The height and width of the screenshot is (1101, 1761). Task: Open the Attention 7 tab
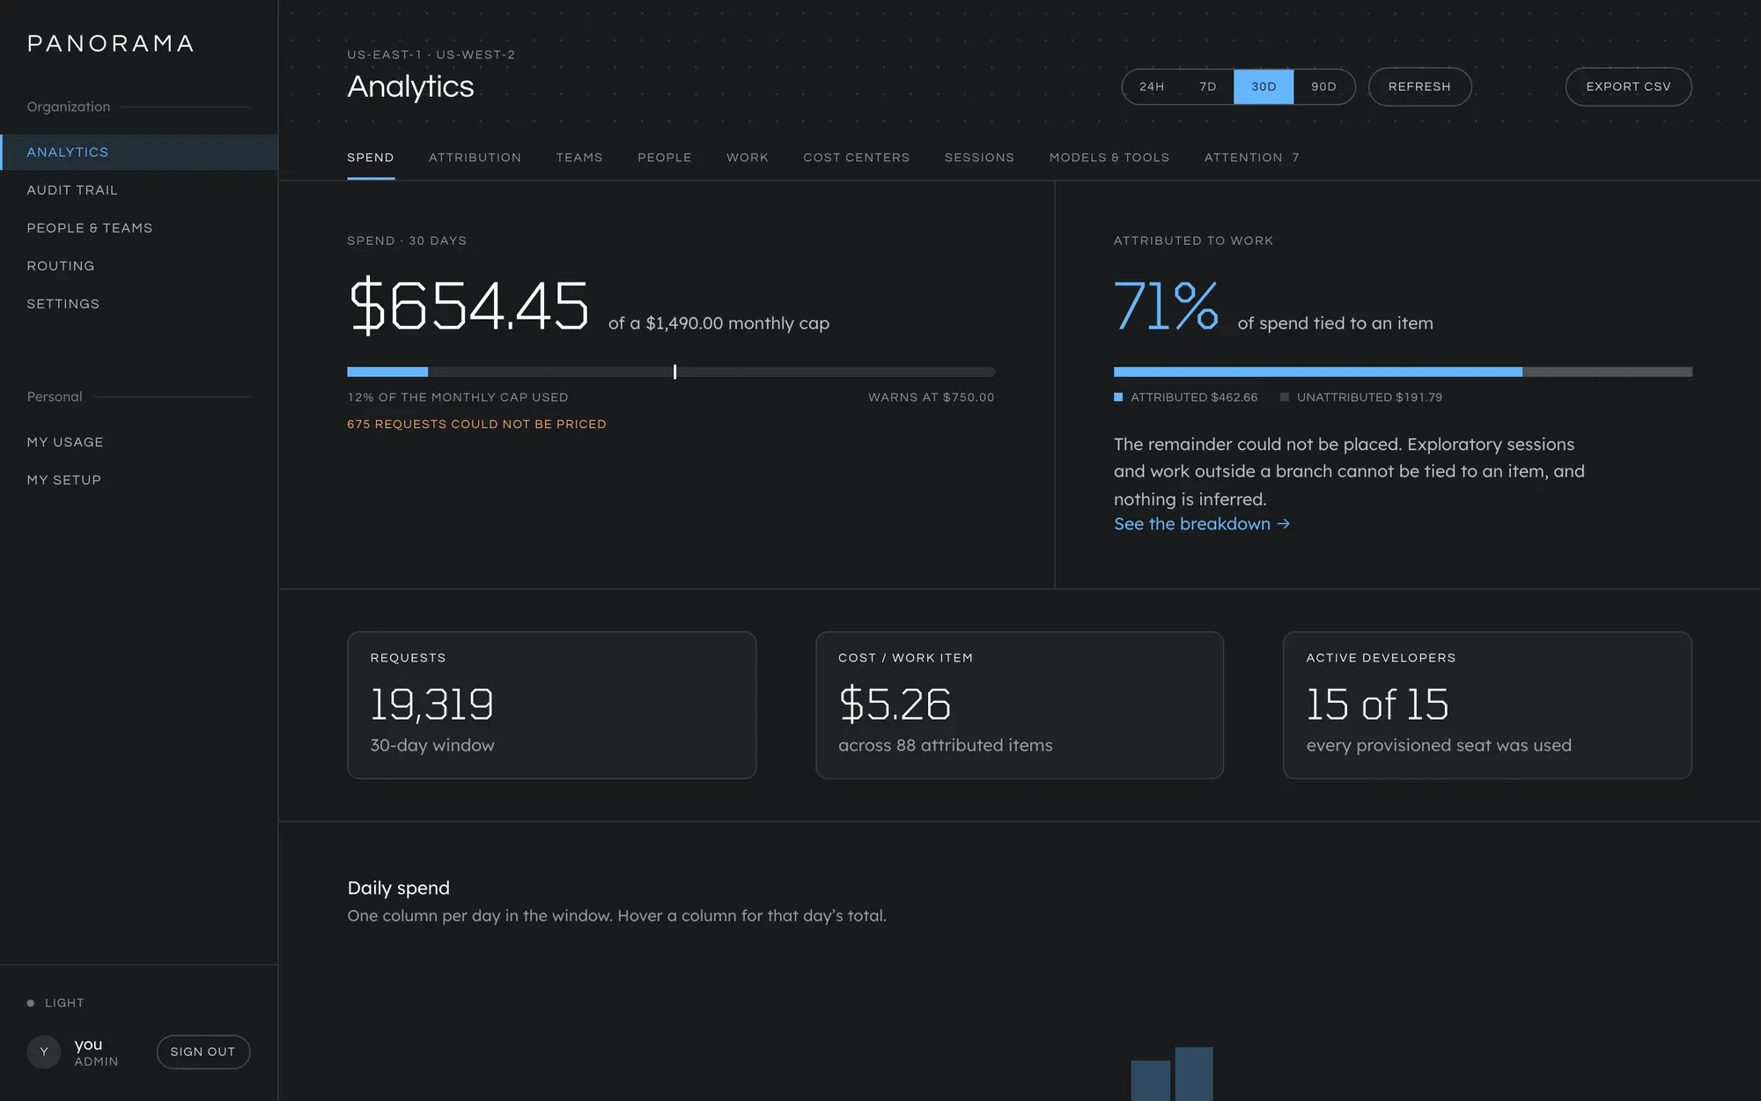click(1251, 158)
